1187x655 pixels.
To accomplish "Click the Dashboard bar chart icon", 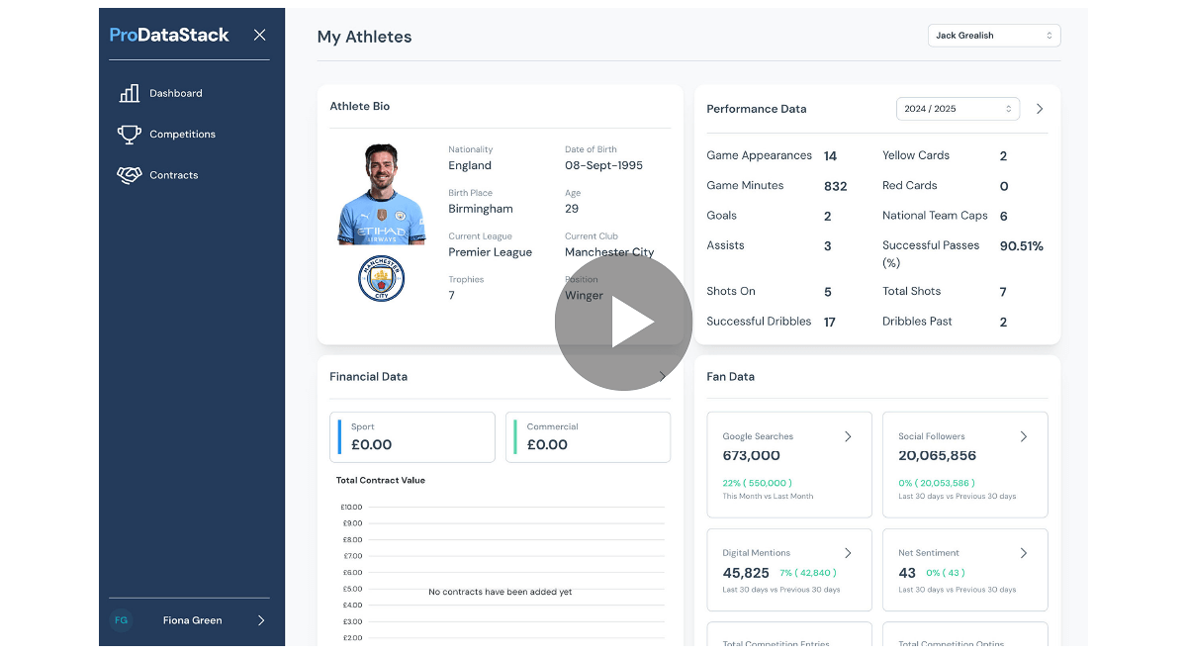I will (130, 93).
